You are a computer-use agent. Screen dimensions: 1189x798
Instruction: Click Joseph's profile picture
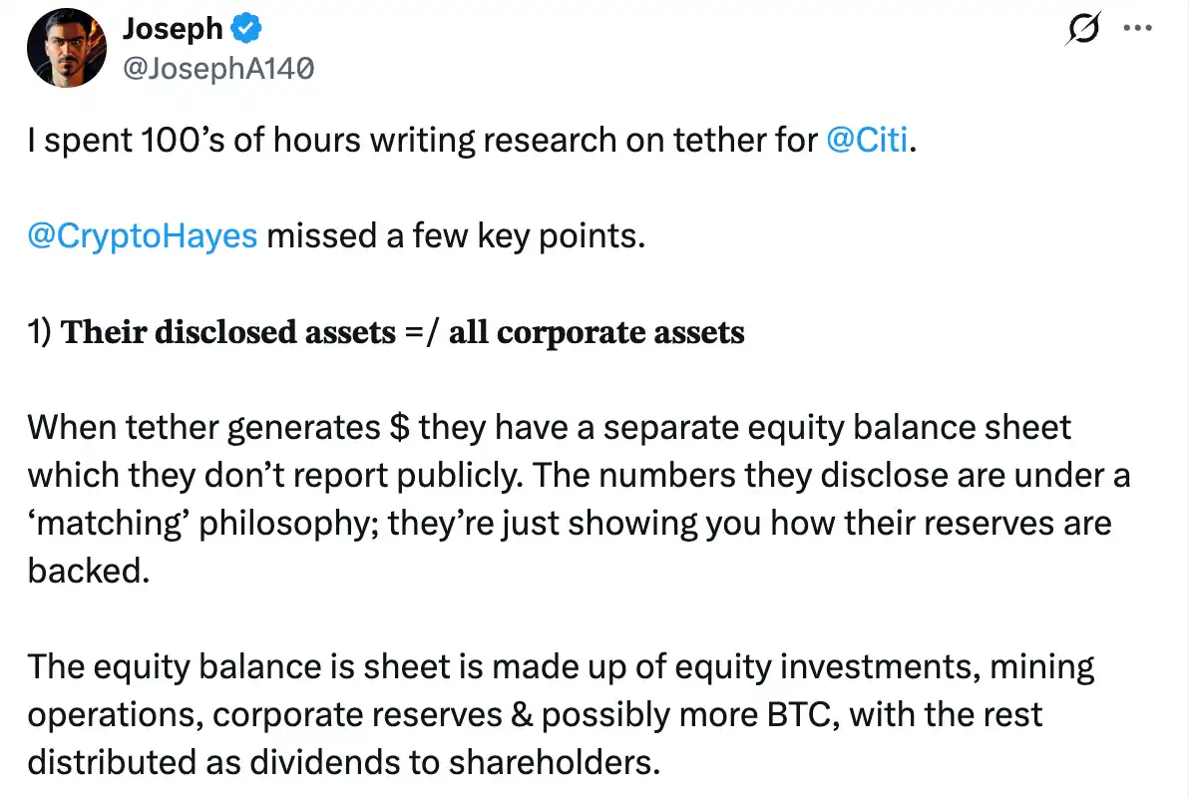66,47
